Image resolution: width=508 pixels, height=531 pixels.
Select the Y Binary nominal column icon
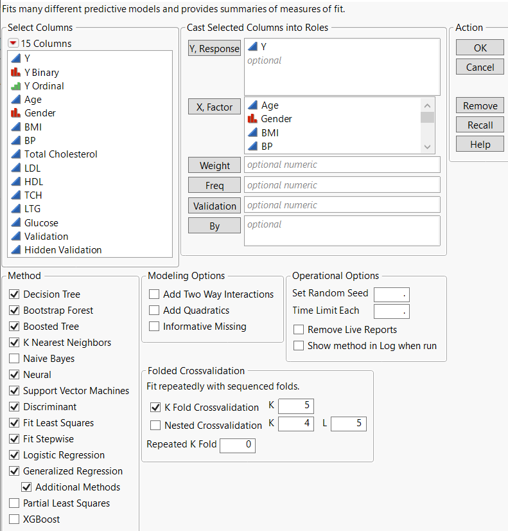[x=15, y=72]
